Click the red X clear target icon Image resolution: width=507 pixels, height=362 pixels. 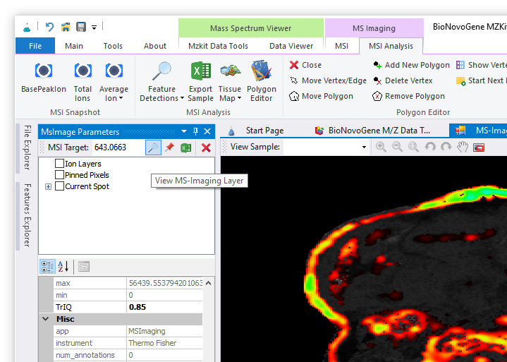point(206,147)
